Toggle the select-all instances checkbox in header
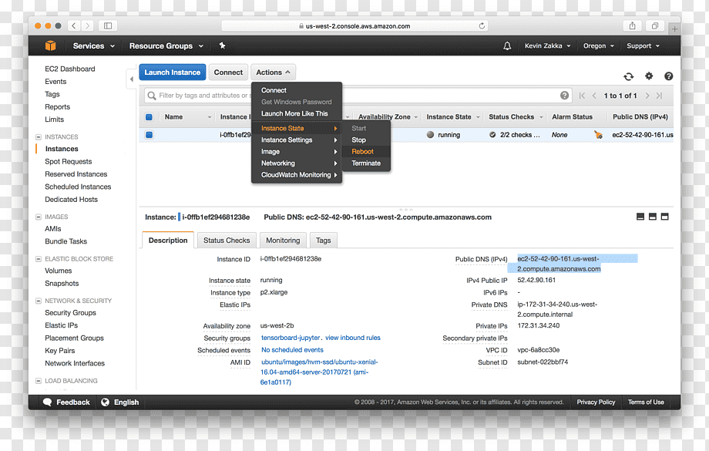 (x=149, y=117)
